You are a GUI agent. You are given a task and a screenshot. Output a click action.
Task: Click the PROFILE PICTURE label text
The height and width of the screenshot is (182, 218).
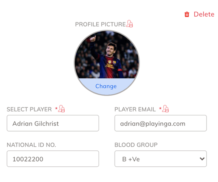[x=100, y=24]
